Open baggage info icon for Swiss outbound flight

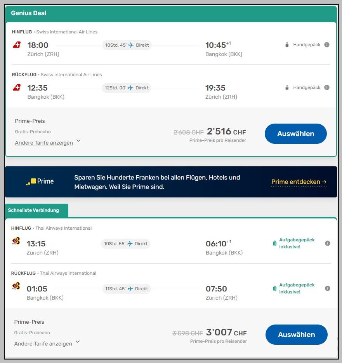[327, 45]
